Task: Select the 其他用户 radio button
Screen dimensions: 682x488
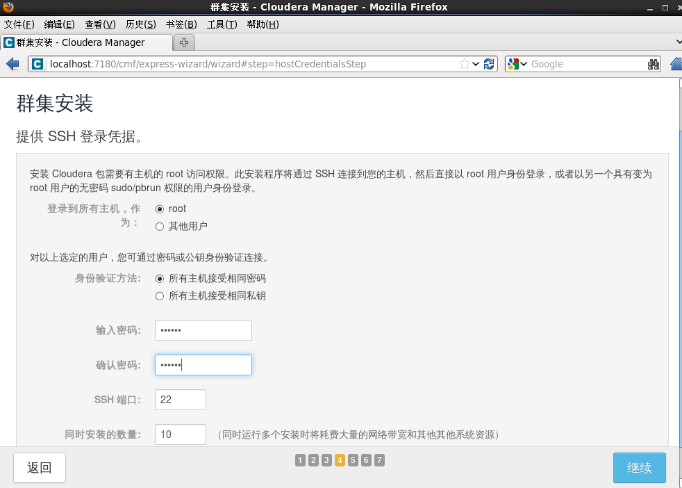Action: (160, 227)
